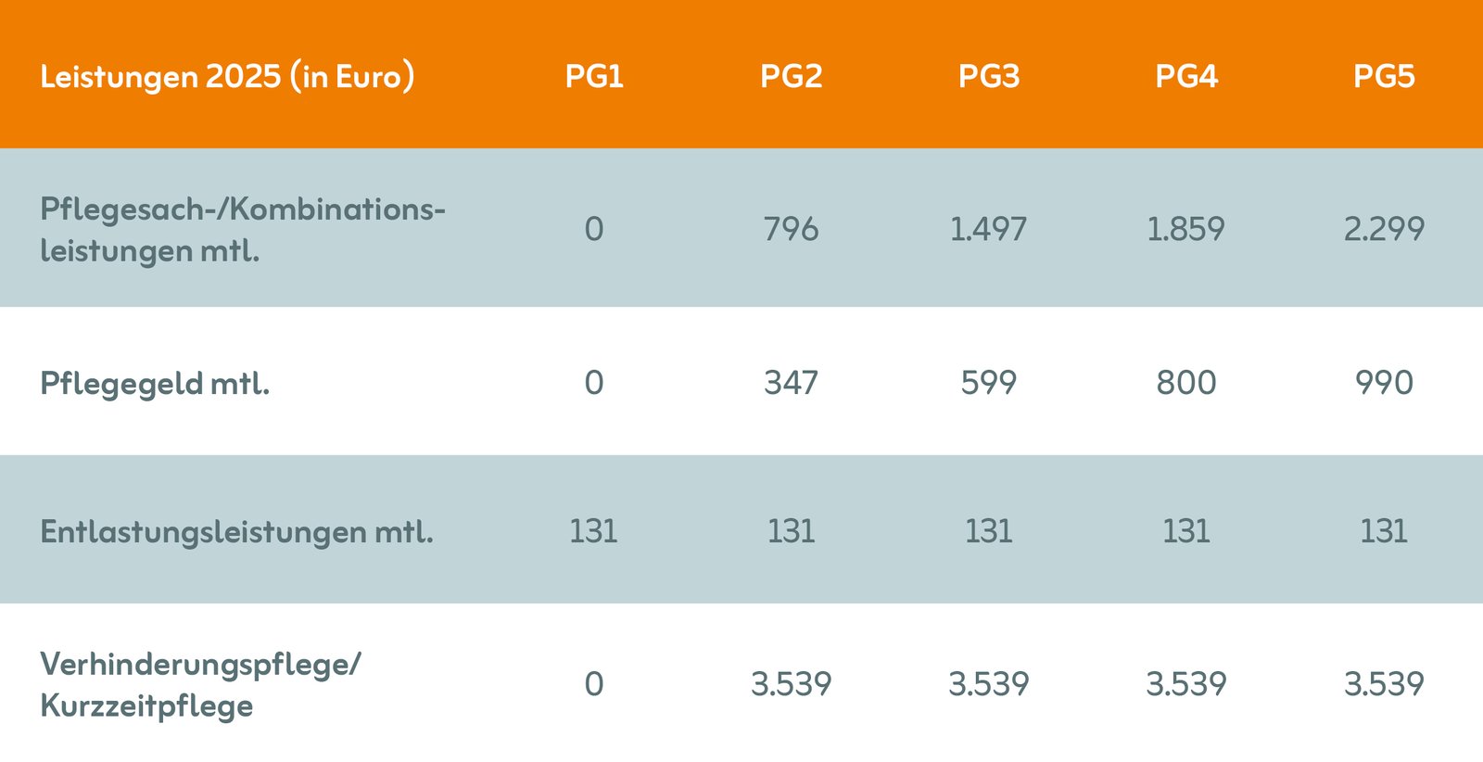Click the Pflegegeld value 347
This screenshot has height=762, width=1483.
click(792, 383)
